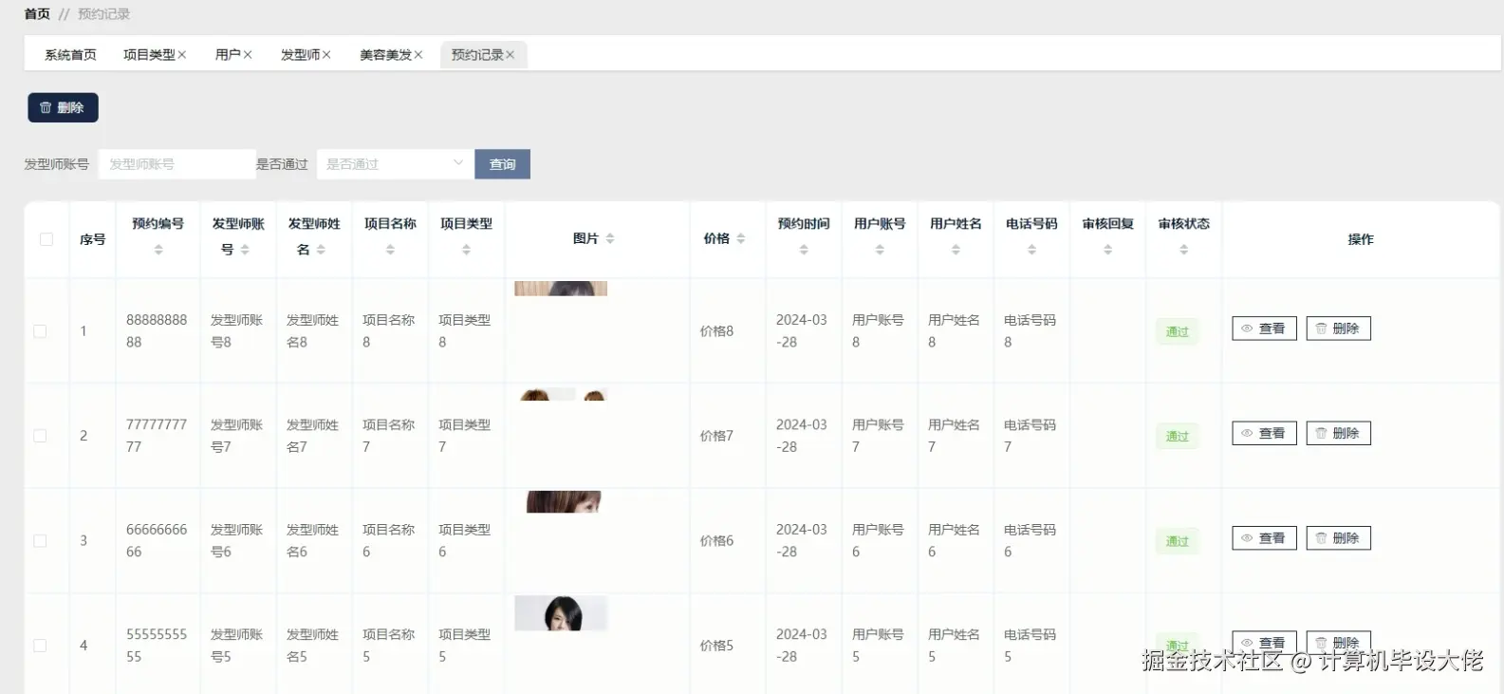Sort by 审核回复 column sort arrows
This screenshot has width=1504, height=694.
click(x=1107, y=250)
